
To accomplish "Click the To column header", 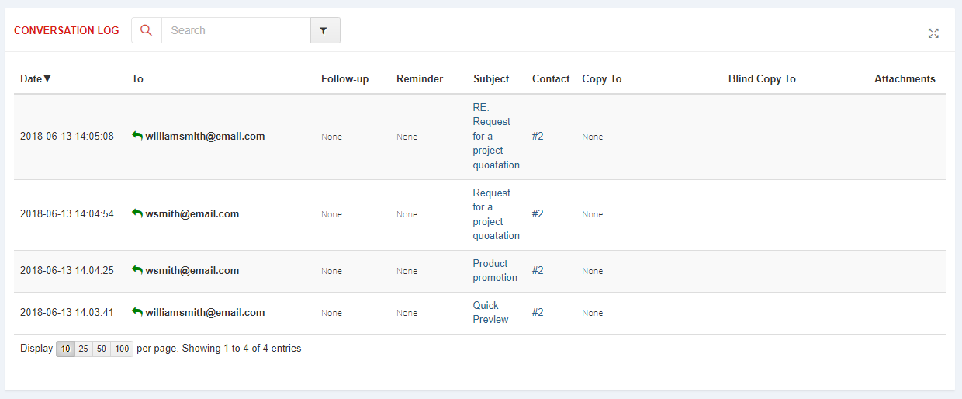I will coord(137,78).
